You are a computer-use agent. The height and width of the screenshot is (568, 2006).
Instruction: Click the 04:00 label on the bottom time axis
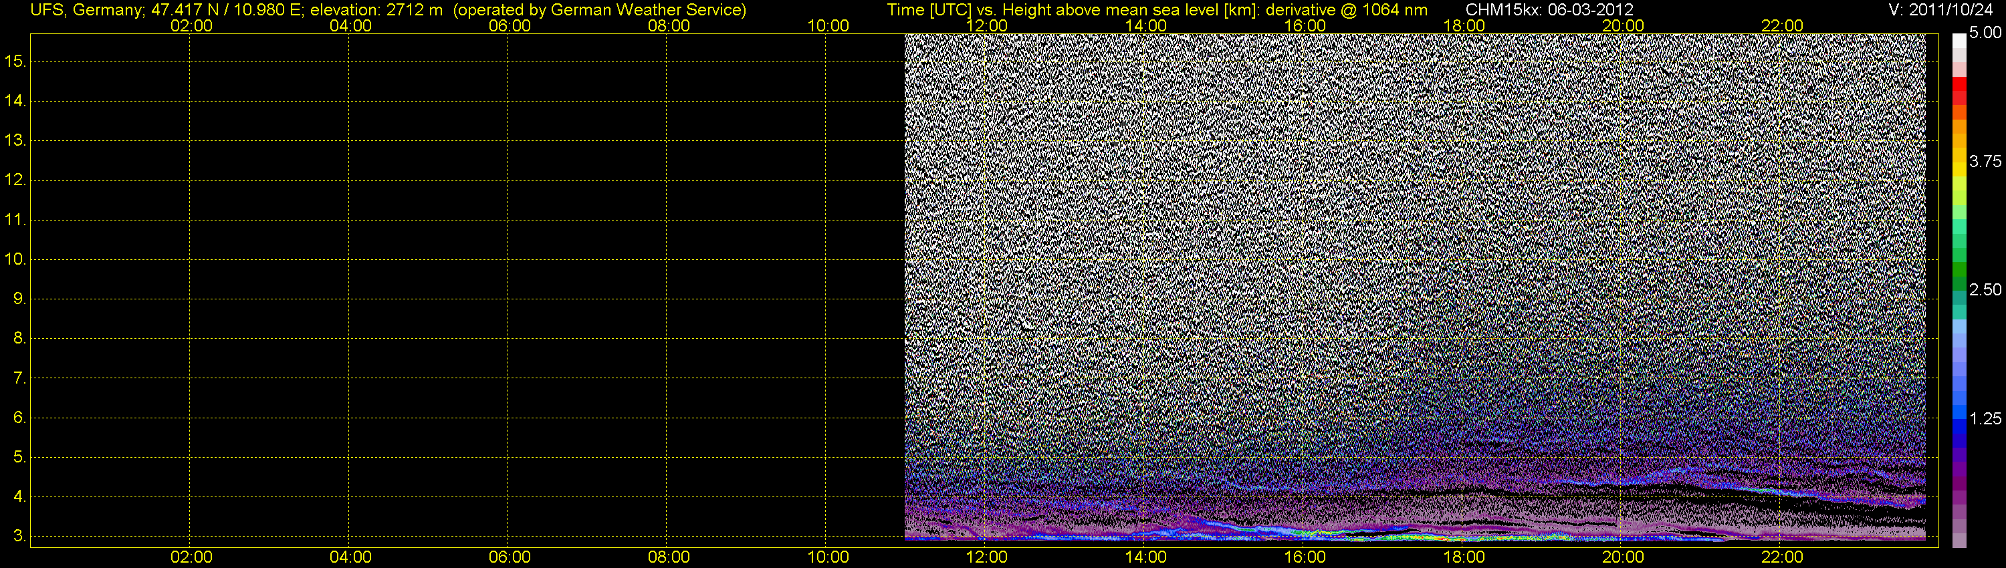(x=350, y=557)
